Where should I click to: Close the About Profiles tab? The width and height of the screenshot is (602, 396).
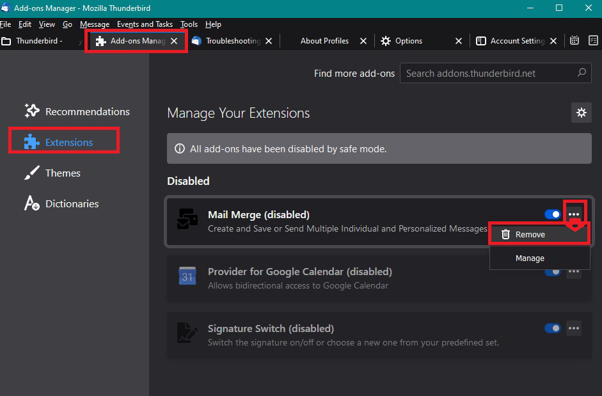(x=363, y=41)
